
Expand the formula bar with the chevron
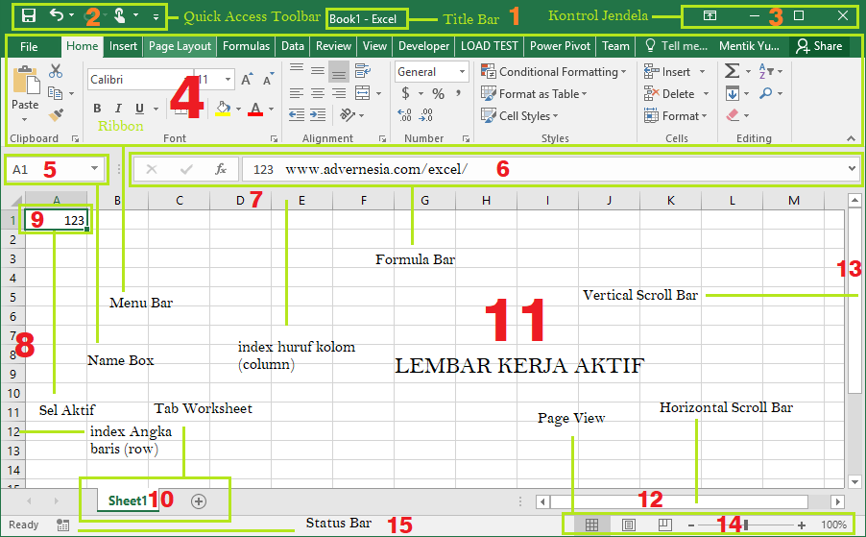852,168
